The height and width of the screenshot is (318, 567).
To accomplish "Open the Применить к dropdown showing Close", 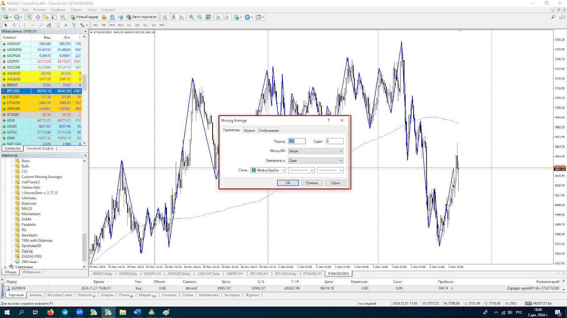I will [315, 161].
